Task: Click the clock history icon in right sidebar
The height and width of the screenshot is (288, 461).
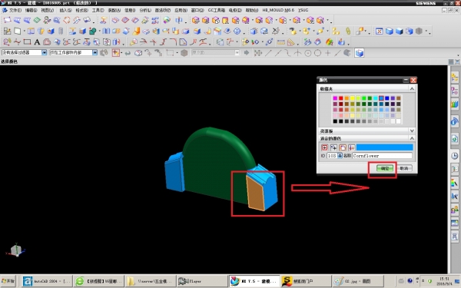Action: coord(455,155)
